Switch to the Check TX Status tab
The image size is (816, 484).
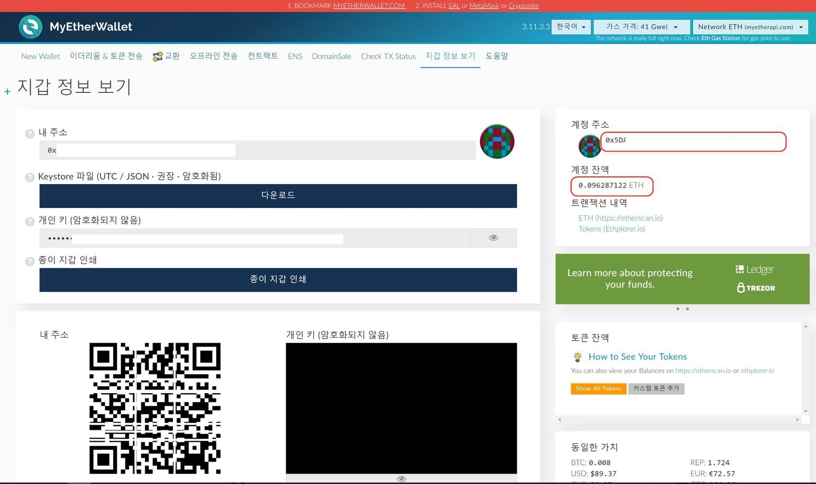coord(388,56)
